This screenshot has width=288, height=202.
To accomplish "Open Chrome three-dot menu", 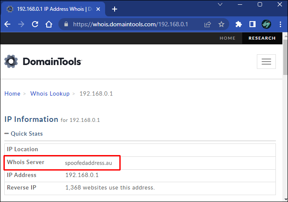I will click(280, 24).
